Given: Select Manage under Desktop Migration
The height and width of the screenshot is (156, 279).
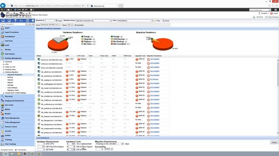Looking at the screenshot, I should pos(10,85).
